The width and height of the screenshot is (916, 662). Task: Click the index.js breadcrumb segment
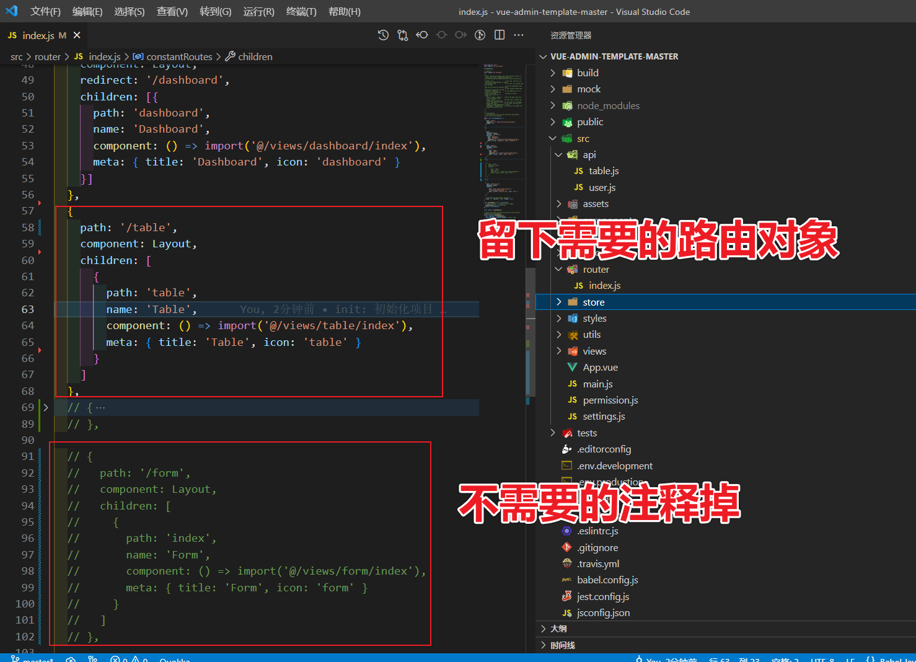(x=98, y=56)
